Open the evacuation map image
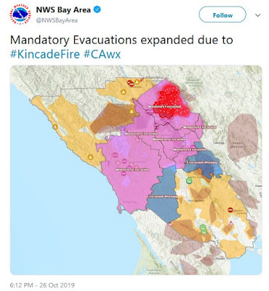This screenshot has width=269, height=291. pyautogui.click(x=136, y=170)
